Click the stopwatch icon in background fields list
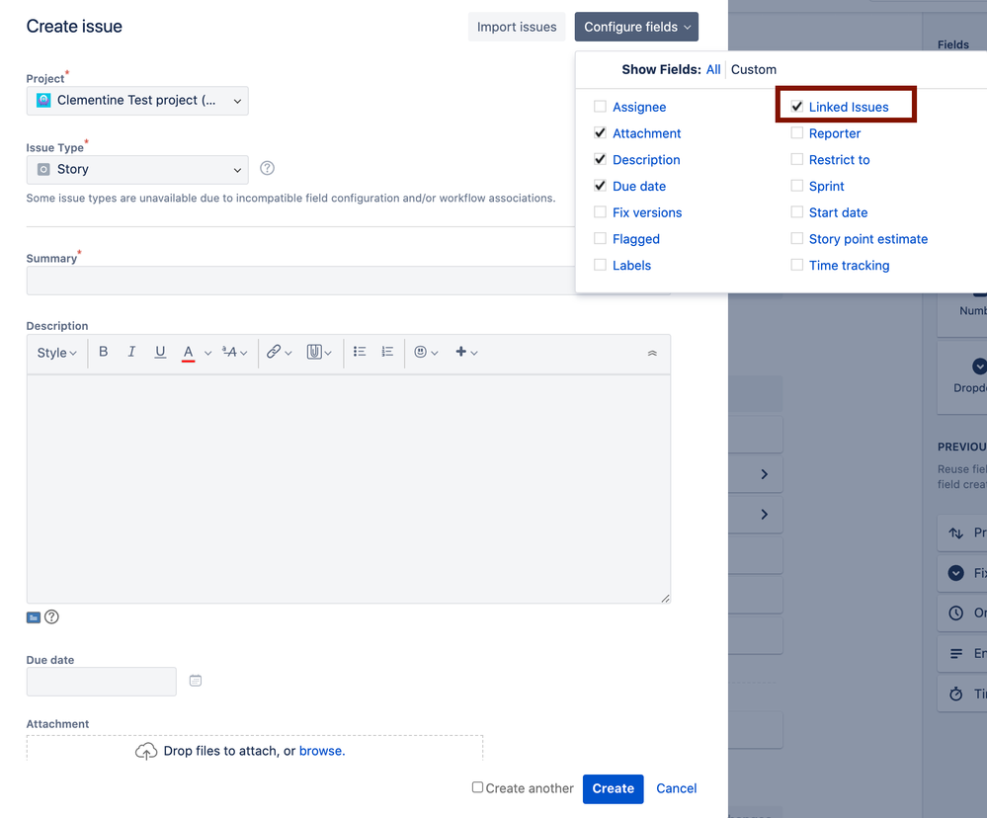 click(x=956, y=695)
